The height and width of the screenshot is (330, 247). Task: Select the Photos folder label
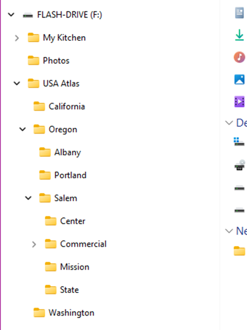56,61
